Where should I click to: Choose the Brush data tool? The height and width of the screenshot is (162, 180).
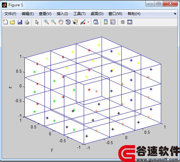pos(83,22)
